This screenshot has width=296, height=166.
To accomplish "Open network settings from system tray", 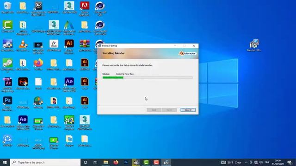I will point(256,162).
